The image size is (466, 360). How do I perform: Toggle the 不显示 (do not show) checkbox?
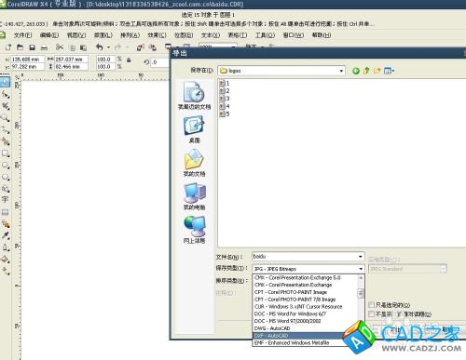(x=371, y=314)
